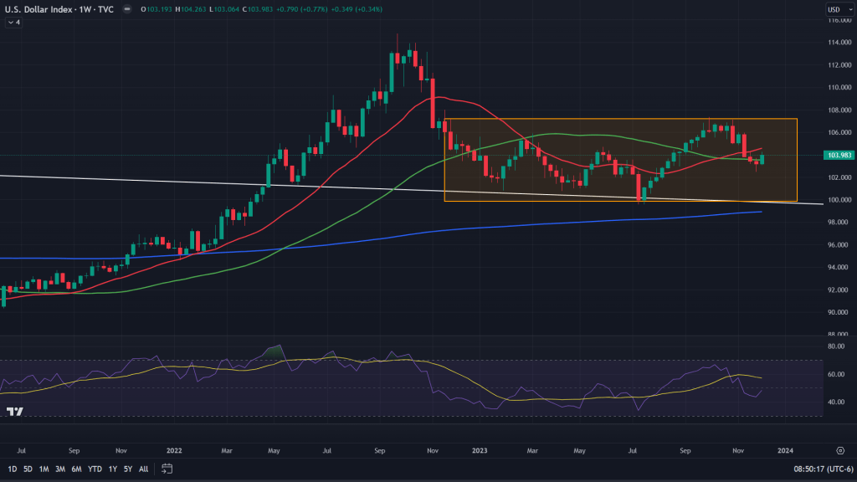The width and height of the screenshot is (857, 482).
Task: Show the 1Y time range
Action: coord(112,469)
